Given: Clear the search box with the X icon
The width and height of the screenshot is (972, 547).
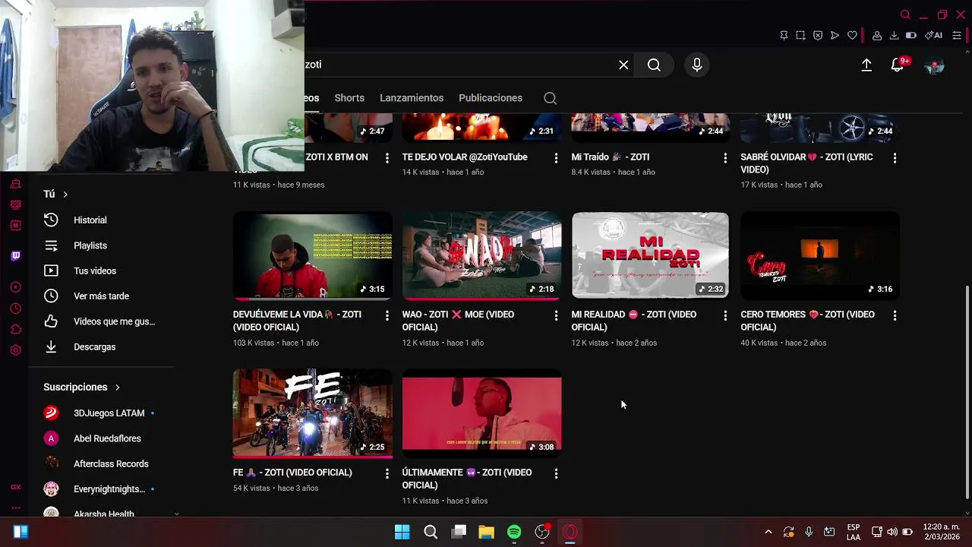Looking at the screenshot, I should [623, 65].
